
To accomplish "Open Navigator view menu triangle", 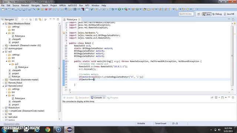I will (x=50, y=19).
